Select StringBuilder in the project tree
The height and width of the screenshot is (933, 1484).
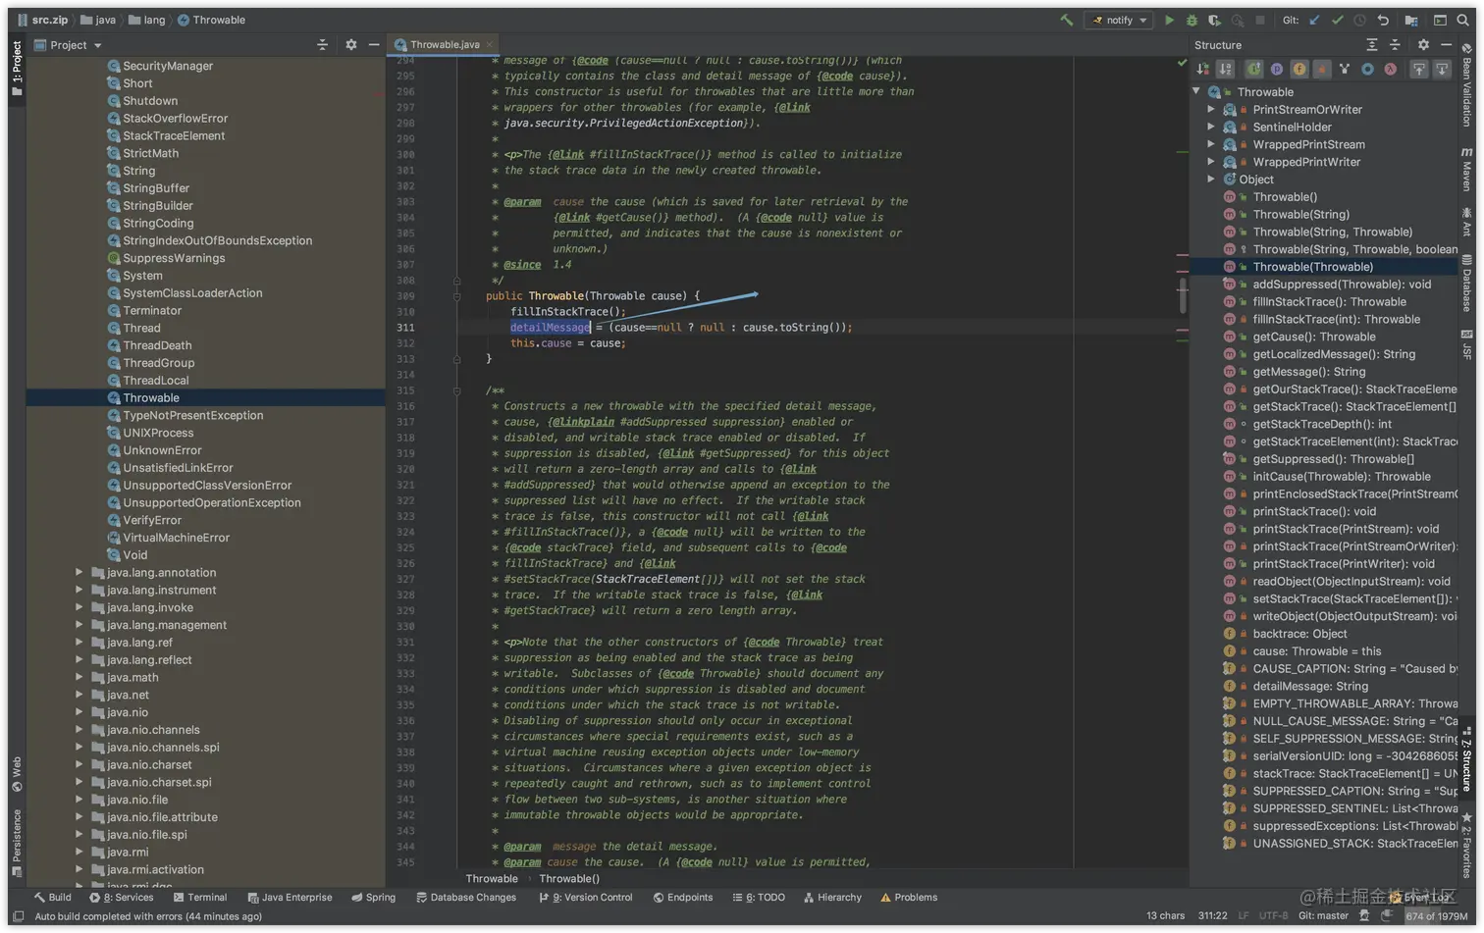[x=158, y=206]
